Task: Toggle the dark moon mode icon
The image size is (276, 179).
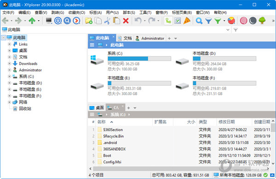Action: [x=253, y=21]
